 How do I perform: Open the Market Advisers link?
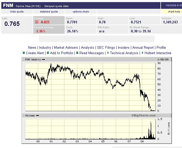66,47
